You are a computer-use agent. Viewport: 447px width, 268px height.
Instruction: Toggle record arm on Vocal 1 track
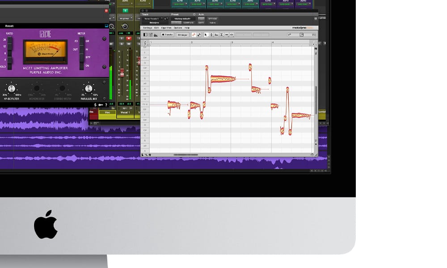click(x=129, y=38)
